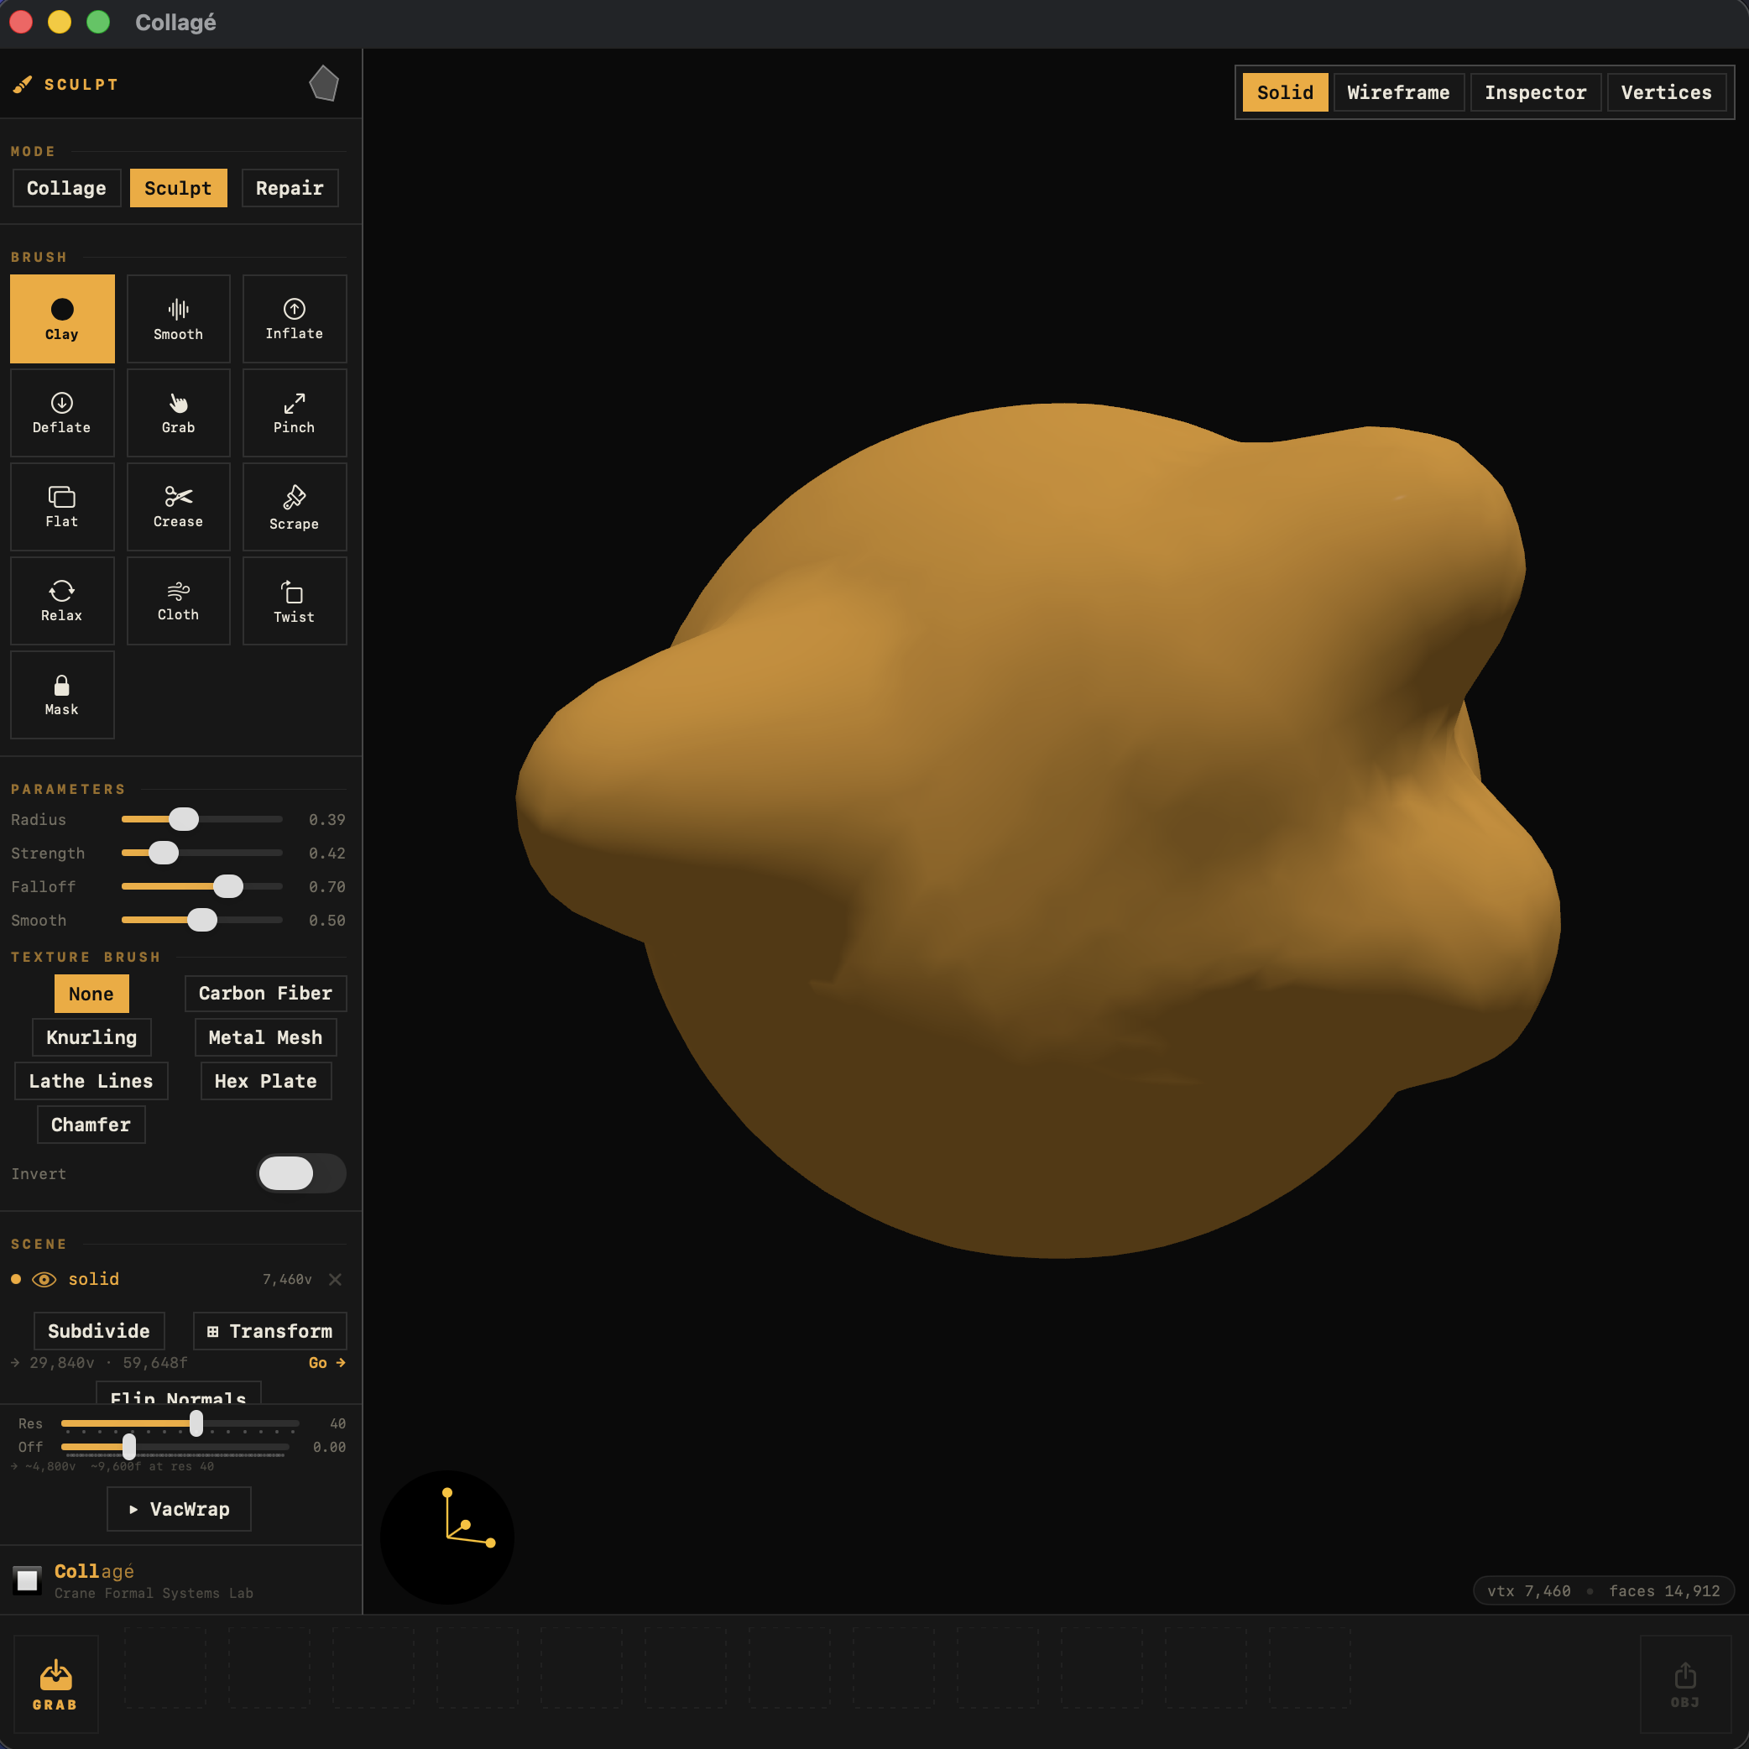
Task: Select the Smooth brush
Action: point(178,319)
